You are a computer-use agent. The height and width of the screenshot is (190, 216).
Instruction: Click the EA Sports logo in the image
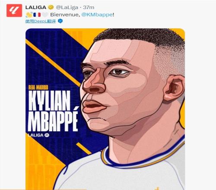click(47, 135)
